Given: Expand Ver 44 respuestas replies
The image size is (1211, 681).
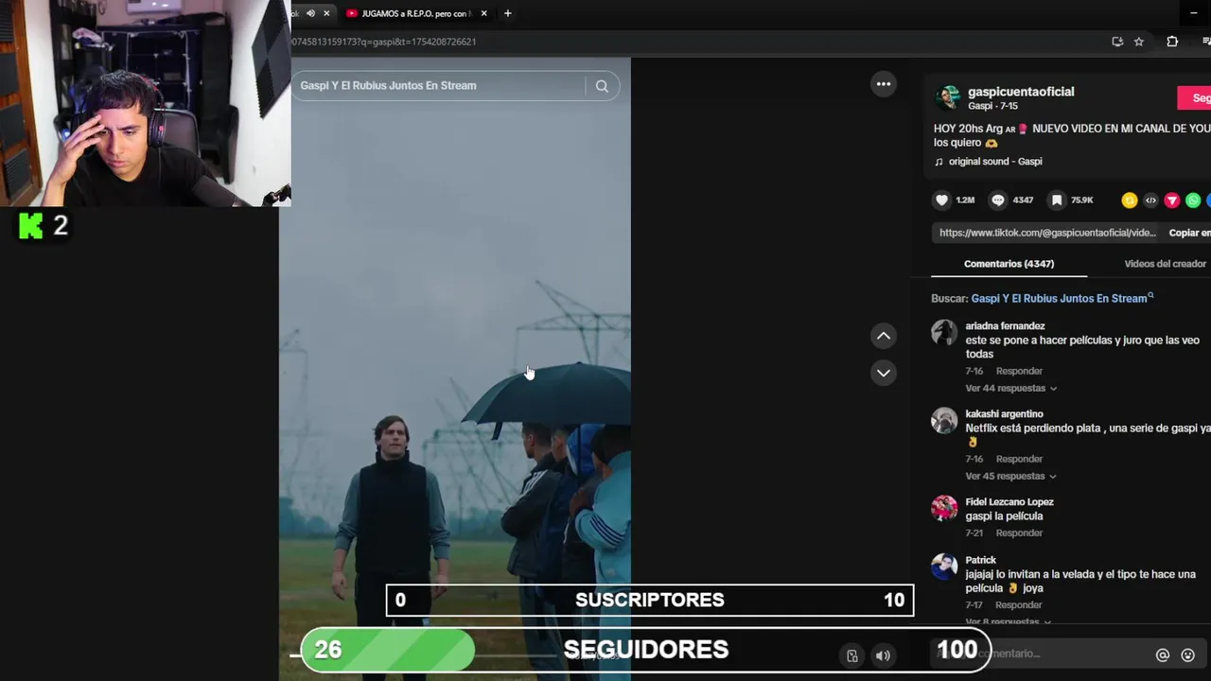Looking at the screenshot, I should click(1010, 388).
